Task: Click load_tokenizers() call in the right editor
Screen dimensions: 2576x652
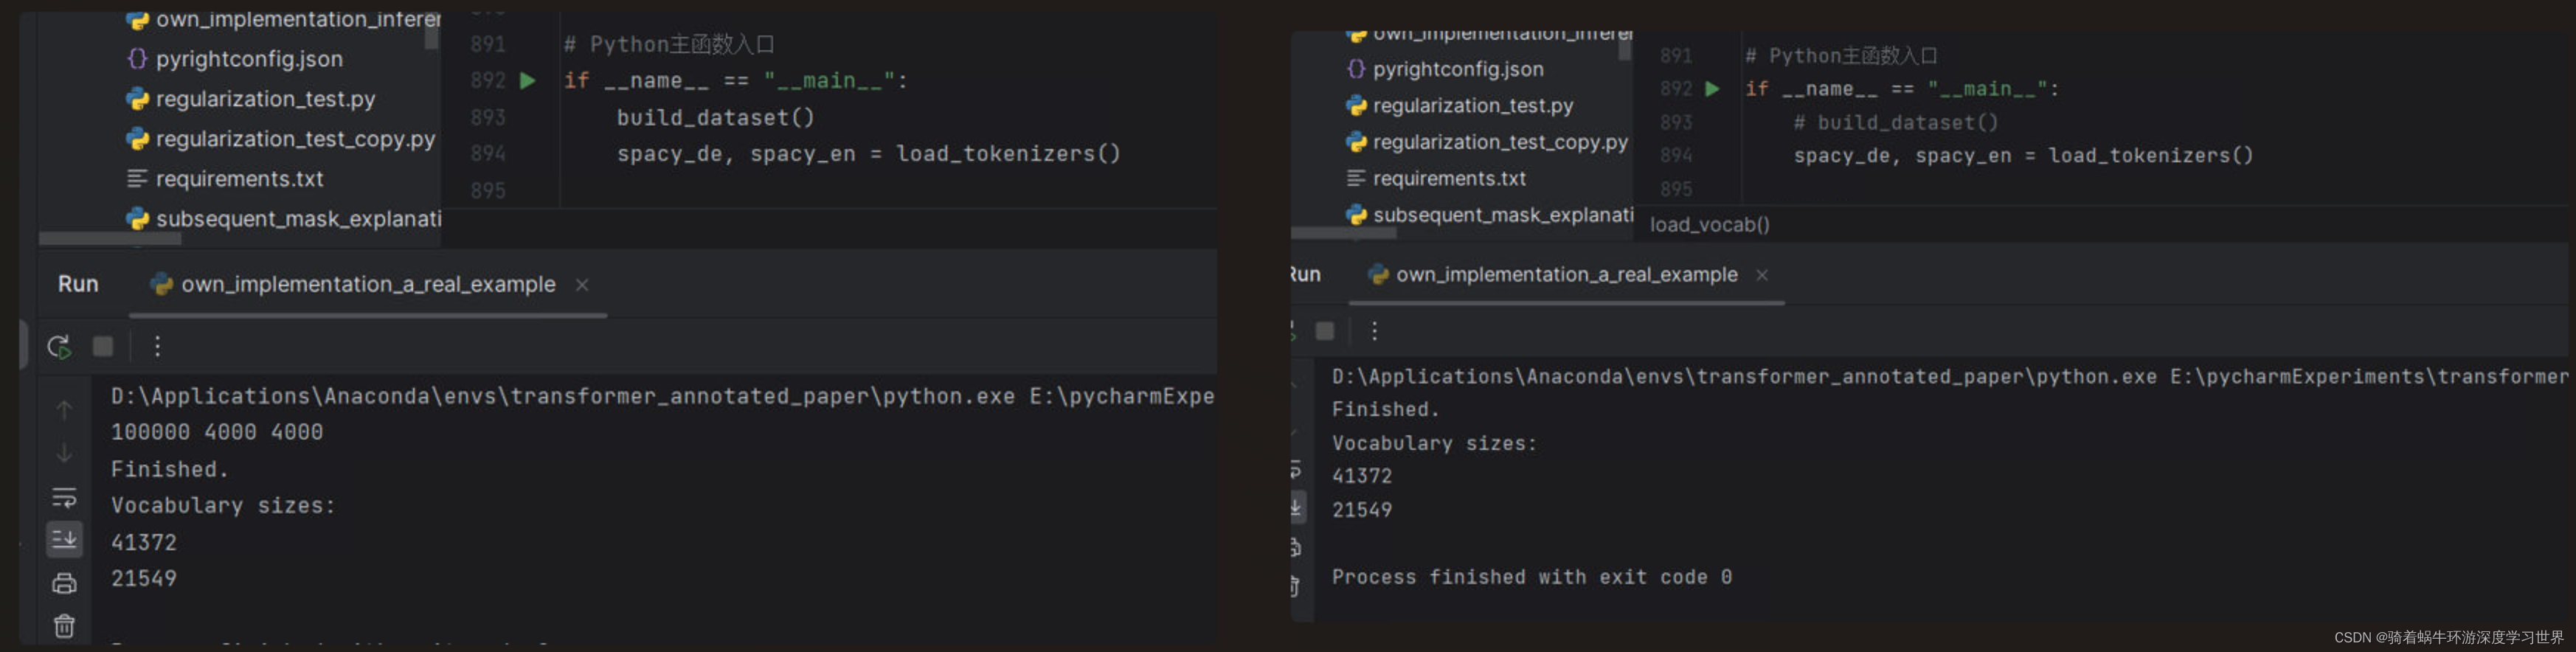Action: (x=2150, y=156)
